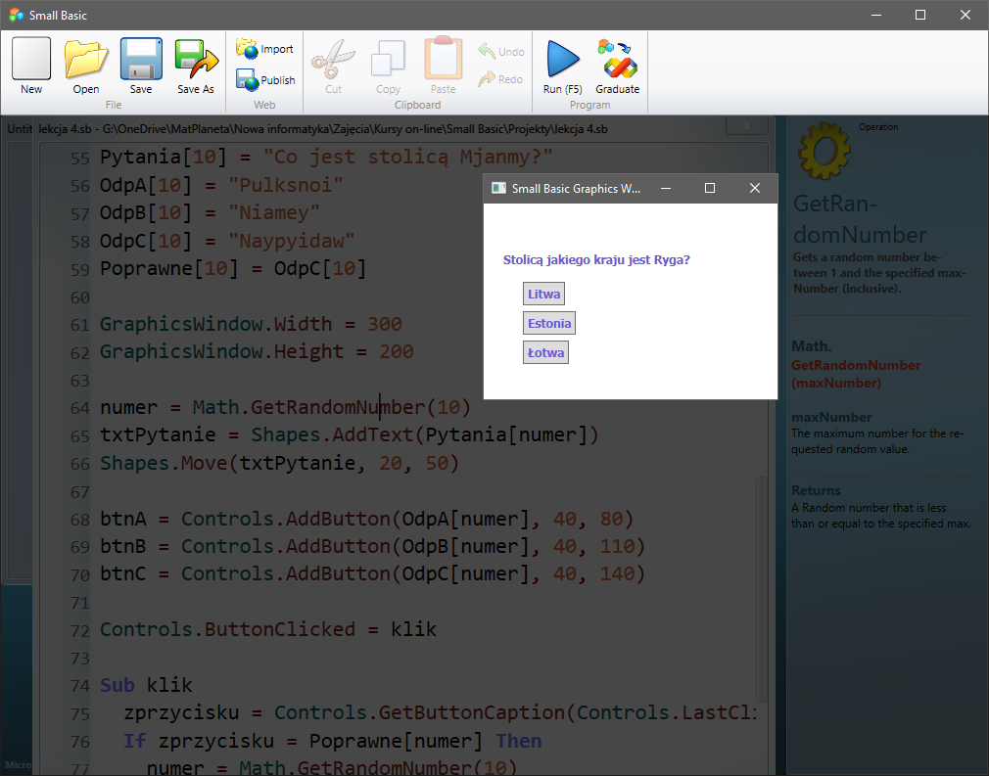
Task: Click line 64 with GetRandomNumber code
Action: pyautogui.click(x=285, y=407)
